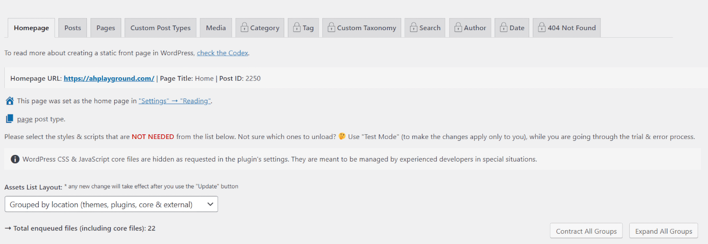Click the lock icon on 404 Not Found tab

click(541, 27)
